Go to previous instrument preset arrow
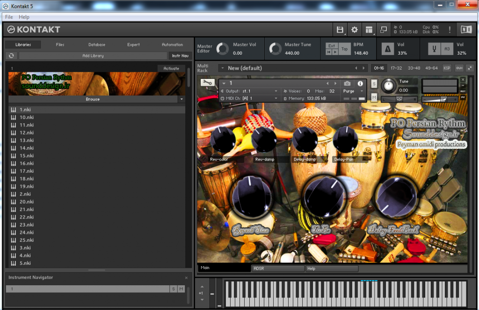This screenshot has height=310, width=479. pyautogui.click(x=327, y=83)
